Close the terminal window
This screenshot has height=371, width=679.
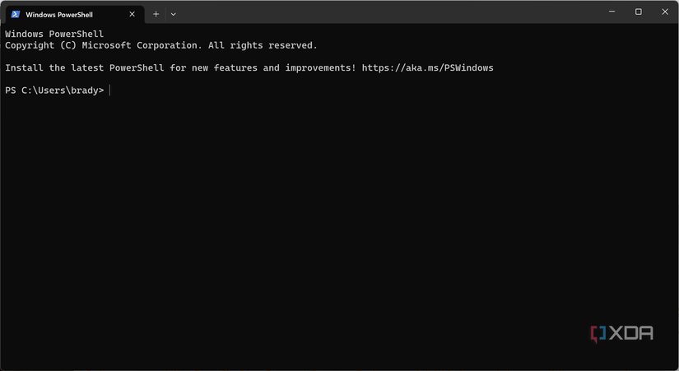pyautogui.click(x=664, y=12)
